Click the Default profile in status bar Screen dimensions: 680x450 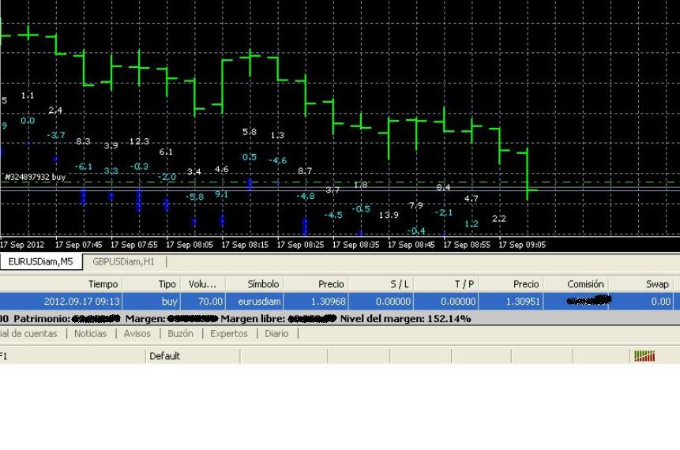pos(165,356)
